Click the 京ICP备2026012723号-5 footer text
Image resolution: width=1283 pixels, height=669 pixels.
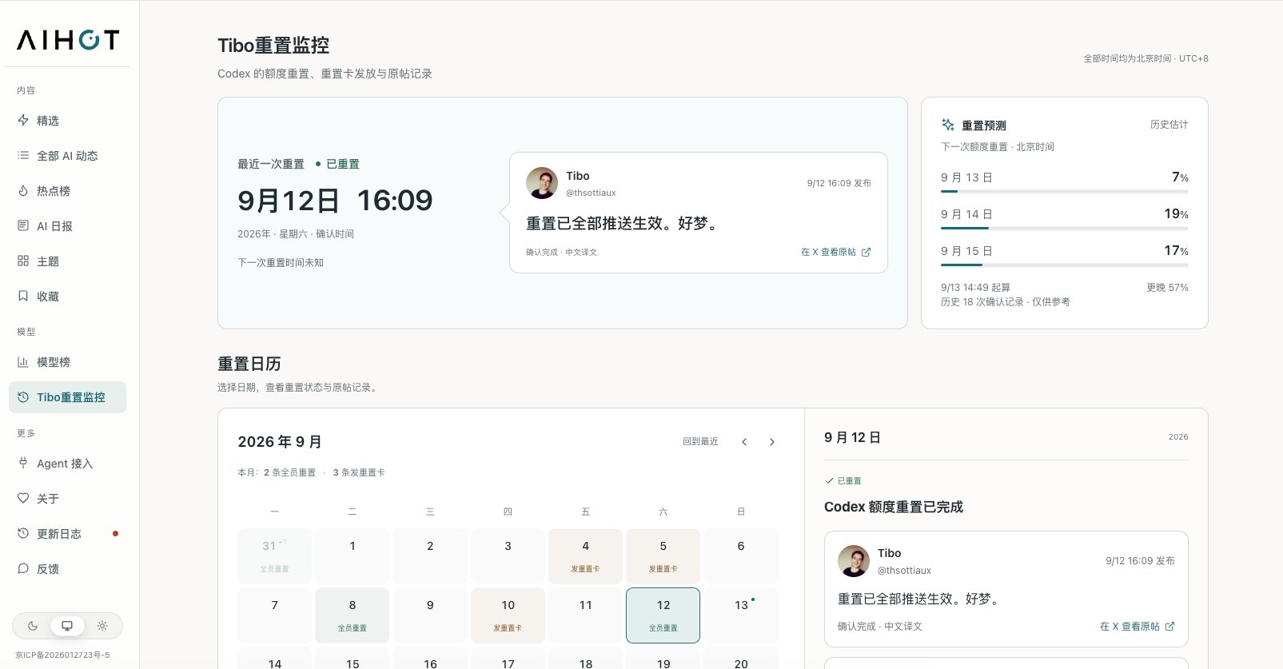[62, 655]
